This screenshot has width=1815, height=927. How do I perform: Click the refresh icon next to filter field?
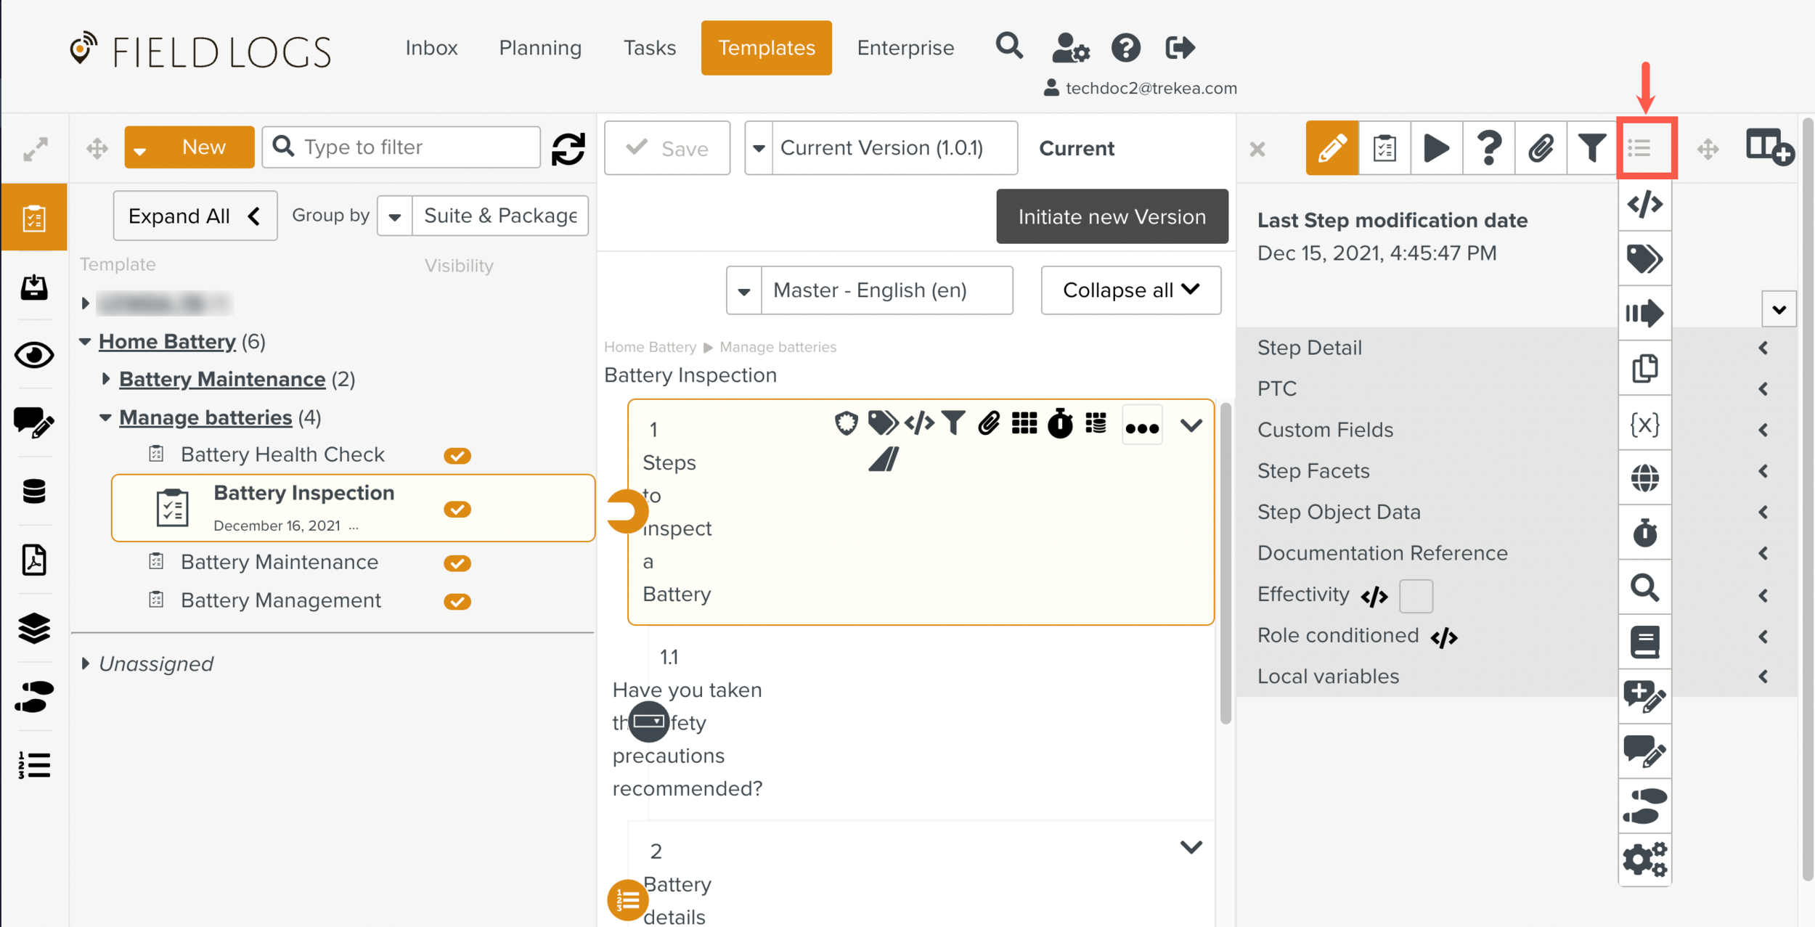point(568,148)
